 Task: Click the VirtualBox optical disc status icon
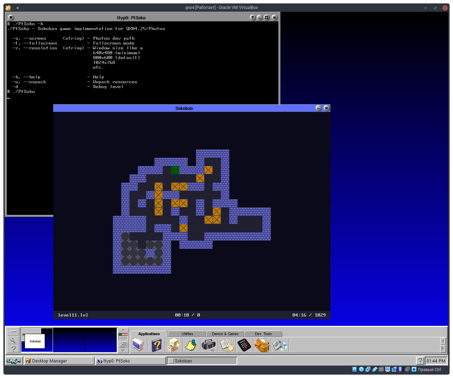[x=361, y=369]
